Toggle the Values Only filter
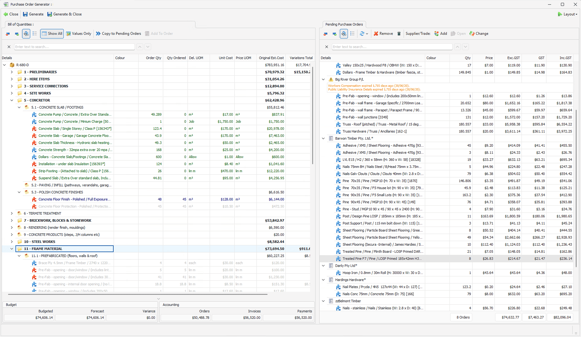The image size is (581, 337). [79, 34]
